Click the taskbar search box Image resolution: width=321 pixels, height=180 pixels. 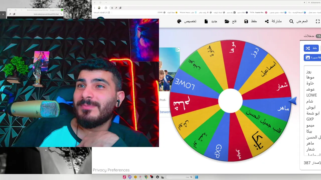pyautogui.click(x=180, y=177)
